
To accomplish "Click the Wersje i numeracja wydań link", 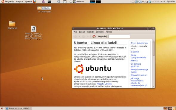I will click(x=139, y=71).
